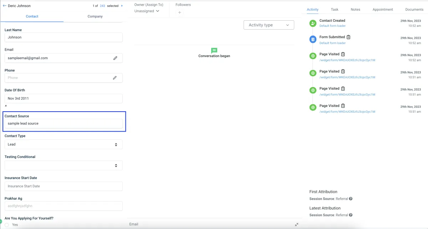428x229 pixels.
Task: Open the Unassigned owner dropdown
Action: click(147, 11)
